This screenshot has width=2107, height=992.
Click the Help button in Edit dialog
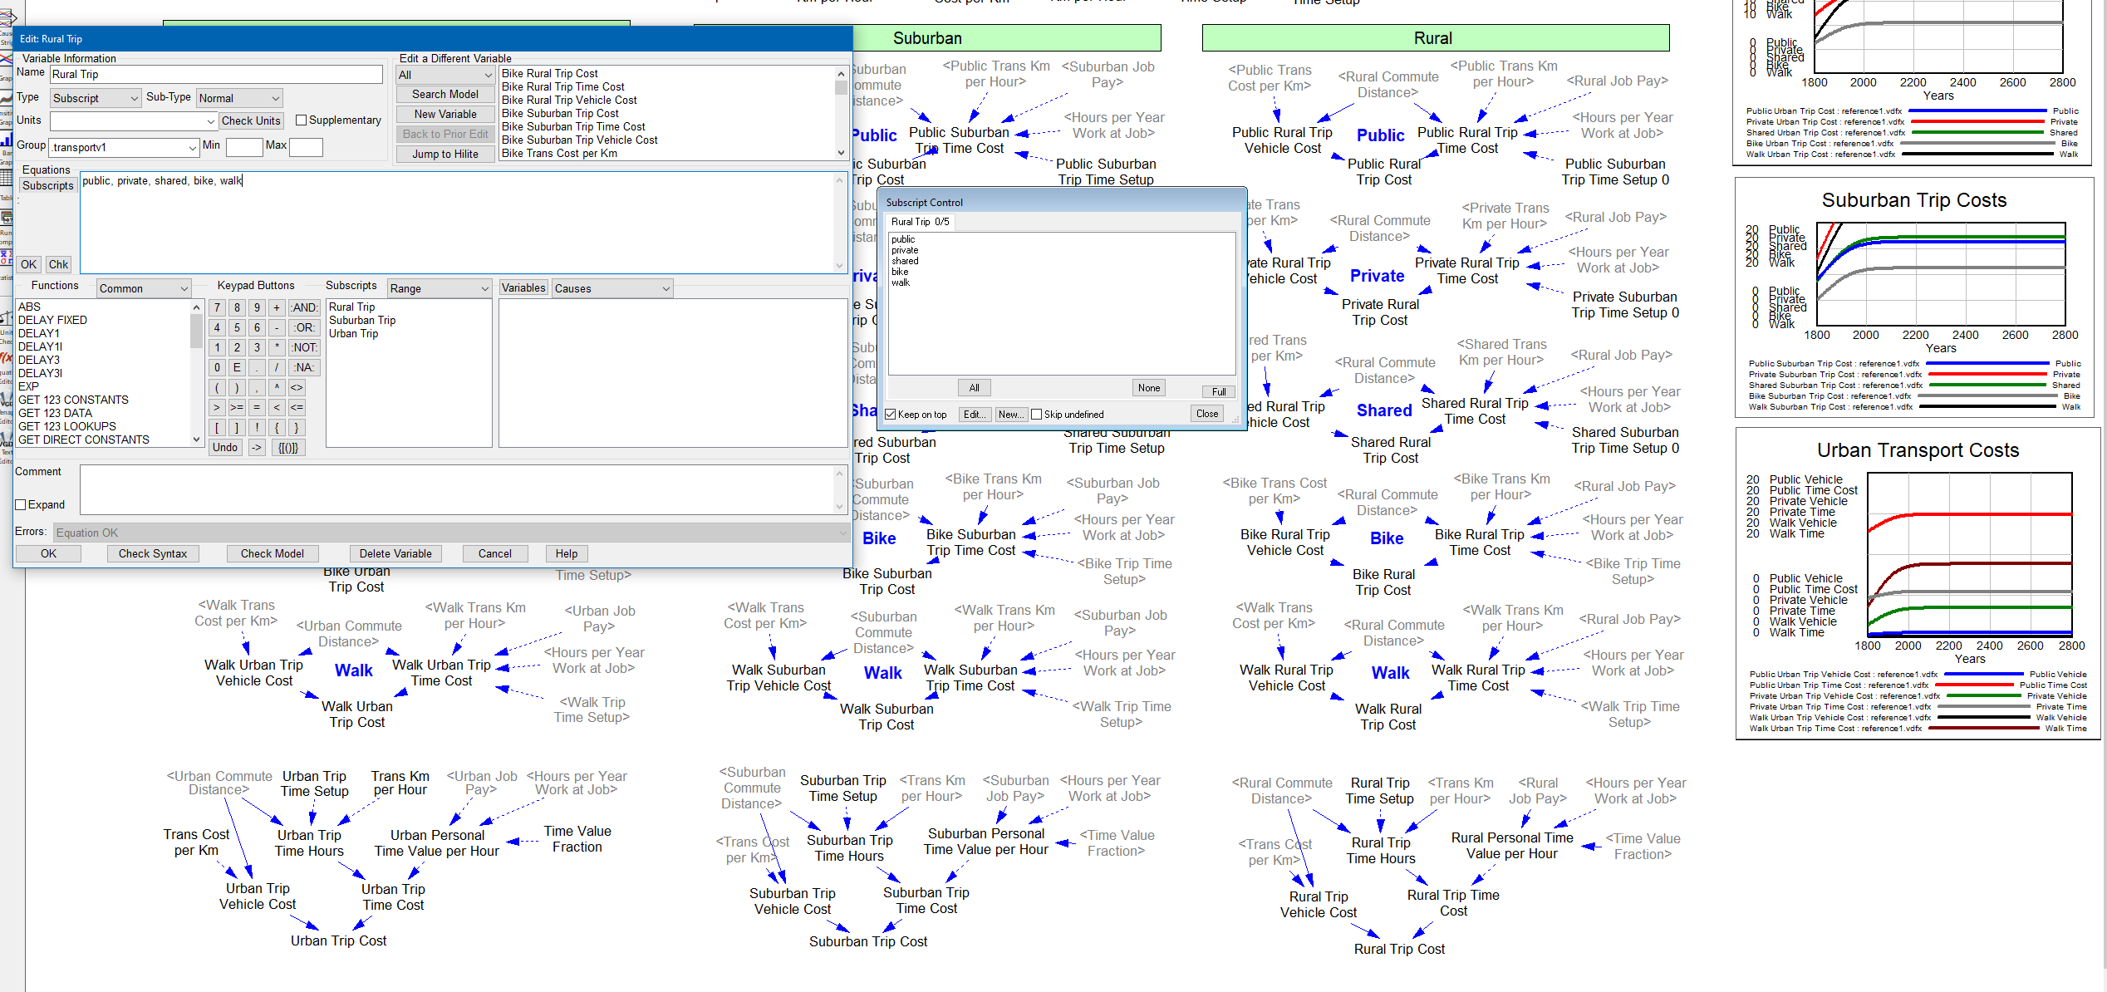coord(567,554)
